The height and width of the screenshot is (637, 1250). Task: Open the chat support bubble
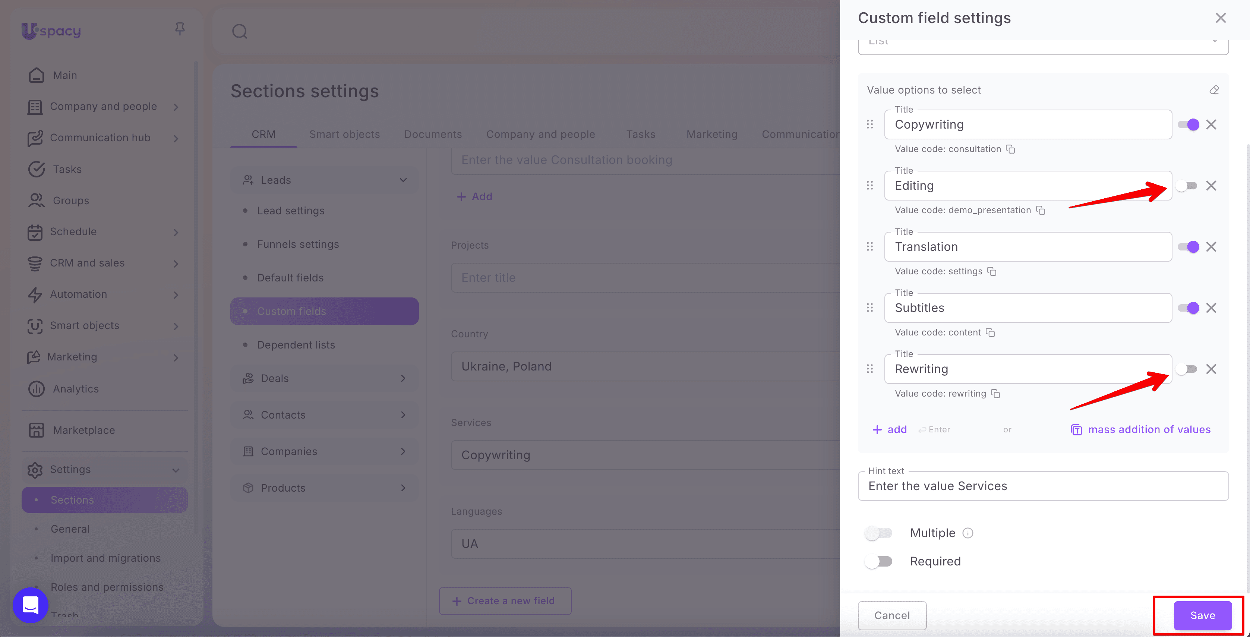31,605
